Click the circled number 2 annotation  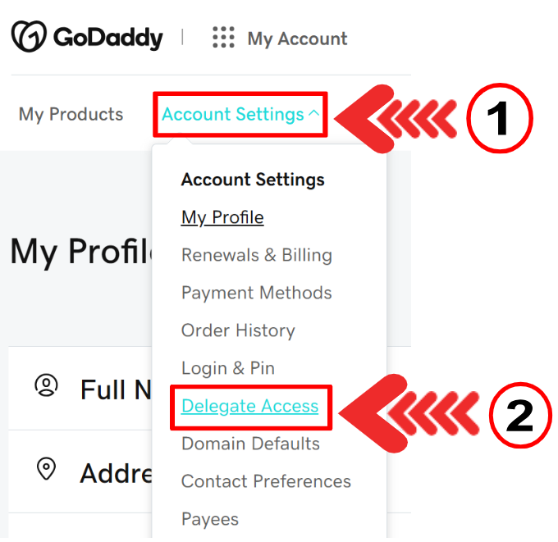(522, 414)
